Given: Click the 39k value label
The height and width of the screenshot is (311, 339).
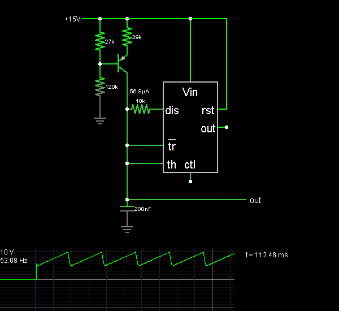Looking at the screenshot, I should (x=137, y=37).
